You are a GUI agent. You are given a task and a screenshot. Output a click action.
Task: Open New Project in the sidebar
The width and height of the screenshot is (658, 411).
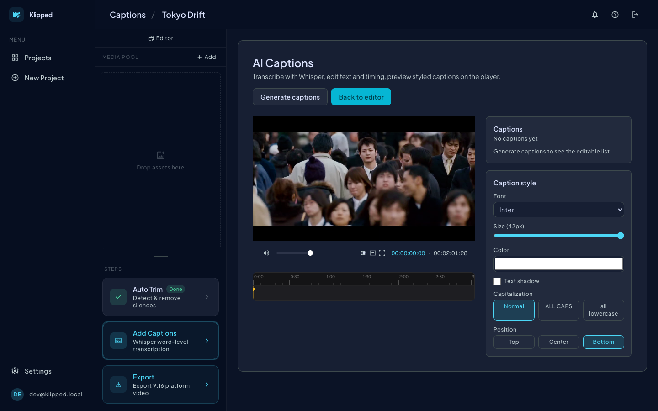pyautogui.click(x=47, y=78)
